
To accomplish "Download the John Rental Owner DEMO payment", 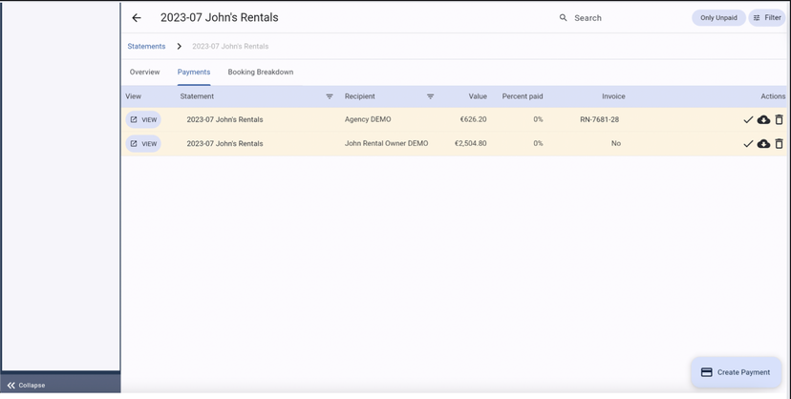I will click(x=763, y=143).
